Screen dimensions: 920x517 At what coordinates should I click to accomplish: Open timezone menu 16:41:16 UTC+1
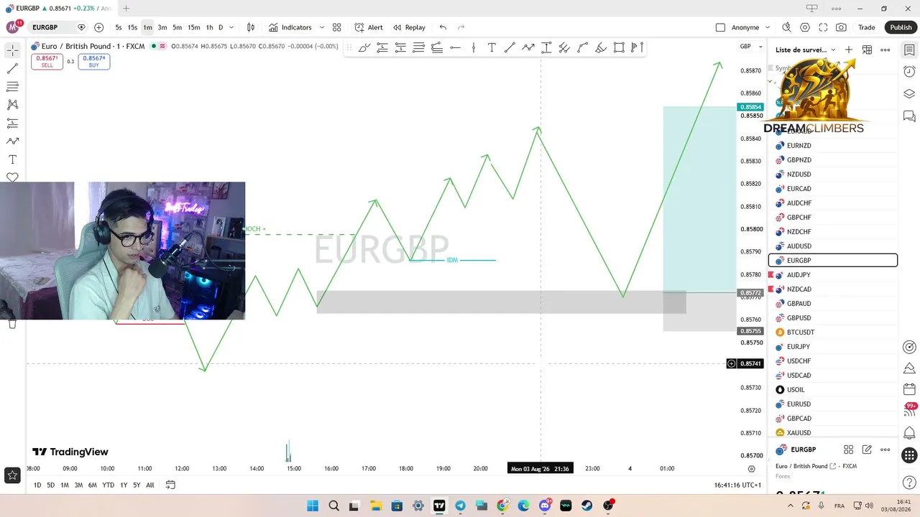click(737, 485)
